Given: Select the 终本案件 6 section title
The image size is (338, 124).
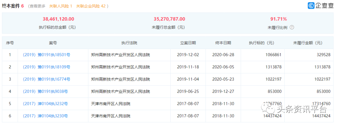Looking at the screenshot, I should click(x=13, y=6).
